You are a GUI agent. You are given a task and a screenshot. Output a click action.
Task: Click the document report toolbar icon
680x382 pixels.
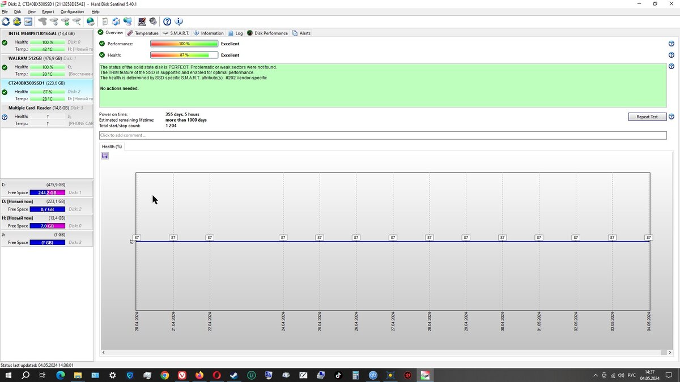[x=105, y=22]
